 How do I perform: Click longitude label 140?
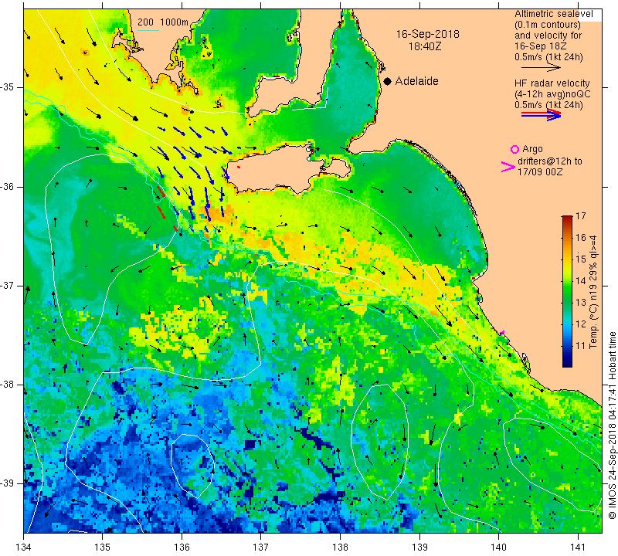[x=498, y=548]
